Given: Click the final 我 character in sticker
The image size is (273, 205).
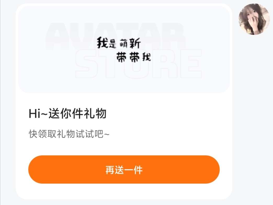Looking at the screenshot, I should (146, 57).
